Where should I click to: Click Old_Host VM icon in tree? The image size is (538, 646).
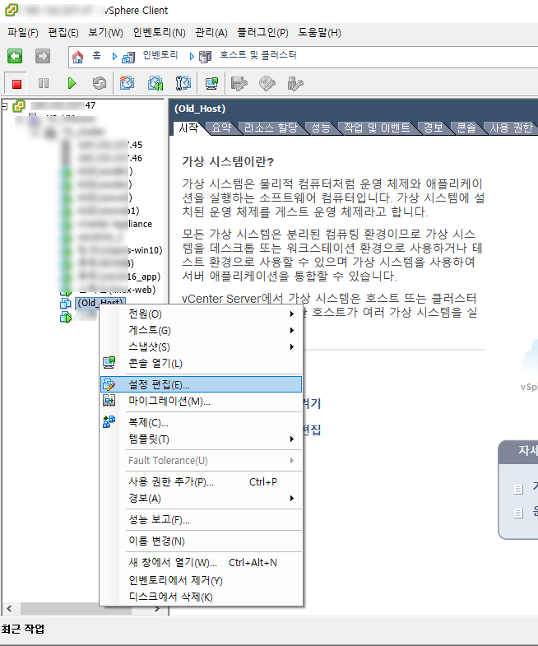click(66, 303)
